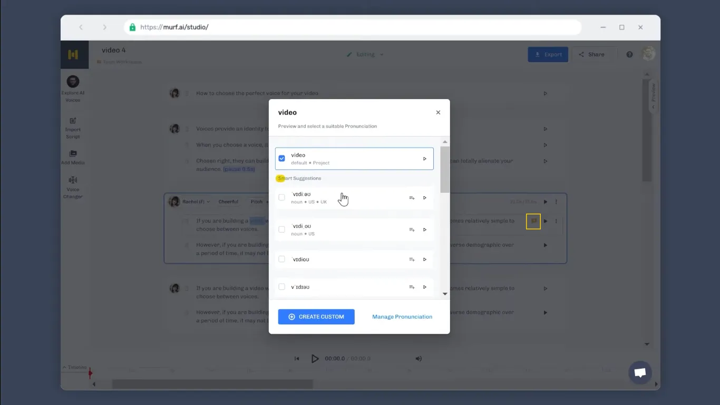Play the 'Voices provide an identity' line
This screenshot has width=720, height=405.
point(546,129)
